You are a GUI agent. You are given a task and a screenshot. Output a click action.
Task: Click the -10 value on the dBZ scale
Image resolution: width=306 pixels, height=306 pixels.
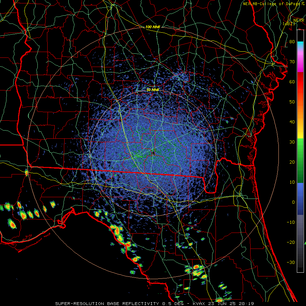click(291, 222)
